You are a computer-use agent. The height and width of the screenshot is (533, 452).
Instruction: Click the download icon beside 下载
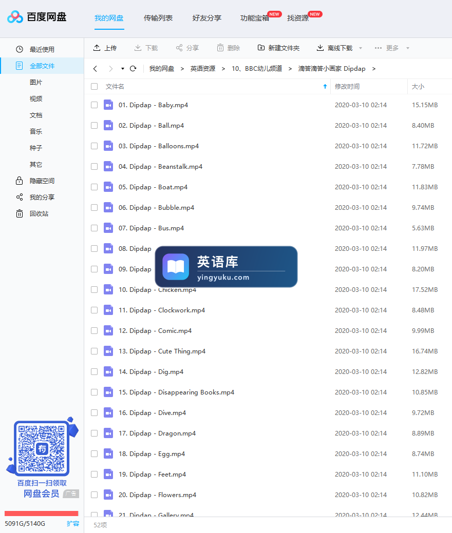coord(138,48)
